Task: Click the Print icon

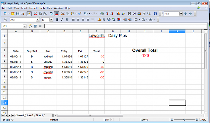Action: pyautogui.click(x=40, y=14)
